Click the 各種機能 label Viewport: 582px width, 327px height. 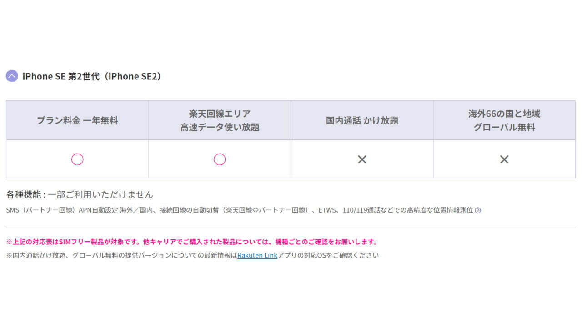point(24,195)
